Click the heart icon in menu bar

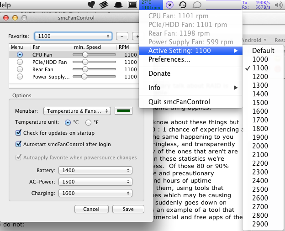click(91, 5)
